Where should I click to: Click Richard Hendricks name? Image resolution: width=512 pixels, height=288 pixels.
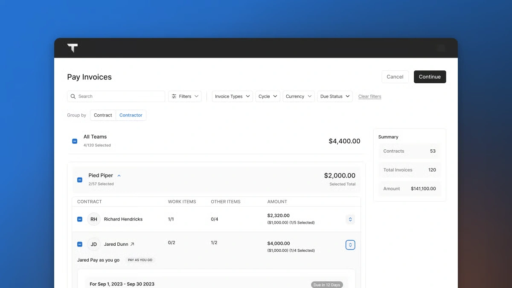[123, 219]
